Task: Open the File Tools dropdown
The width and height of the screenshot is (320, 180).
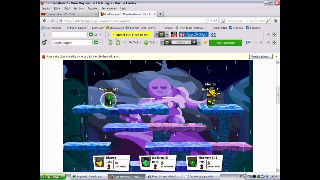Action: pos(132,42)
